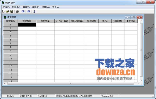Screen dimensions: 156x99
Task: Click the Print toolbar icon
Action: tap(17, 11)
